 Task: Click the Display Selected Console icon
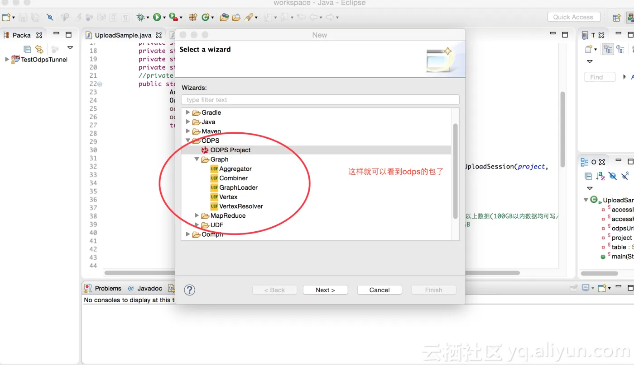tap(586, 288)
